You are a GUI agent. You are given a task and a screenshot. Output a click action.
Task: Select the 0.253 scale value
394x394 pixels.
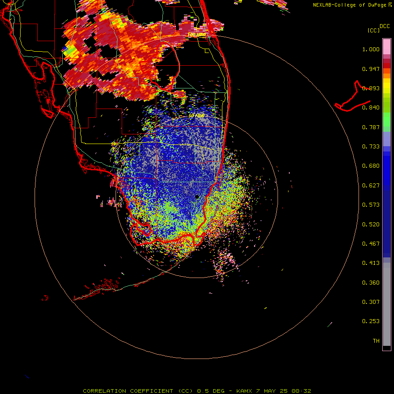tap(371, 321)
